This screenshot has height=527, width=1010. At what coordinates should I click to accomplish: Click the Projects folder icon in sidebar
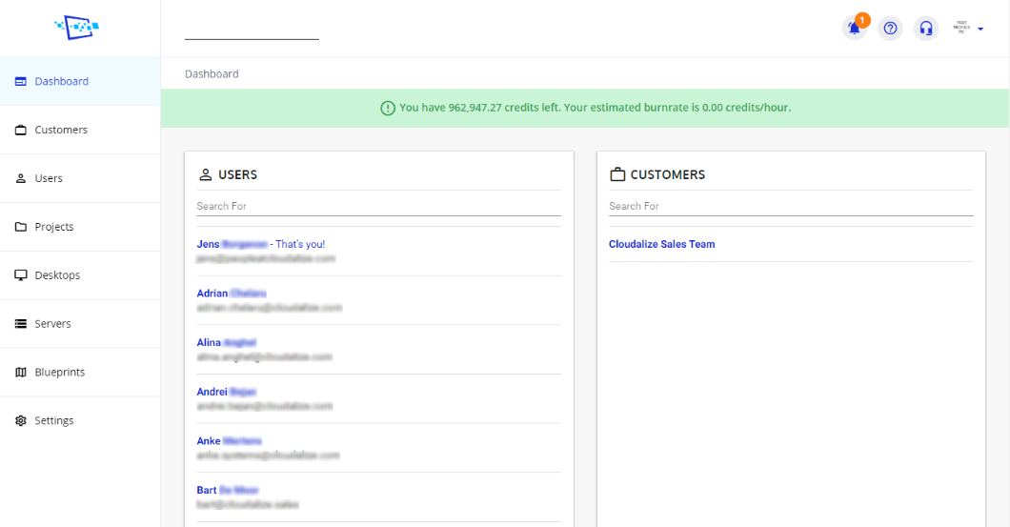pos(21,227)
